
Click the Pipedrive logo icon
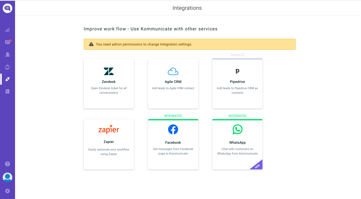[237, 71]
